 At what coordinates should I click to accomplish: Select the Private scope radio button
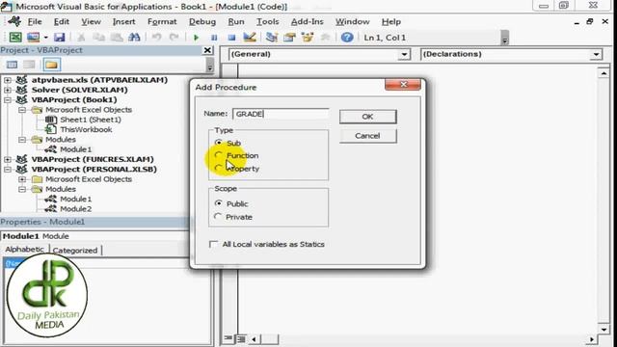pos(219,216)
